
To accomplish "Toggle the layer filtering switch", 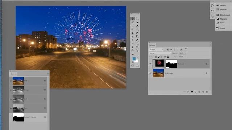I will (186, 49).
